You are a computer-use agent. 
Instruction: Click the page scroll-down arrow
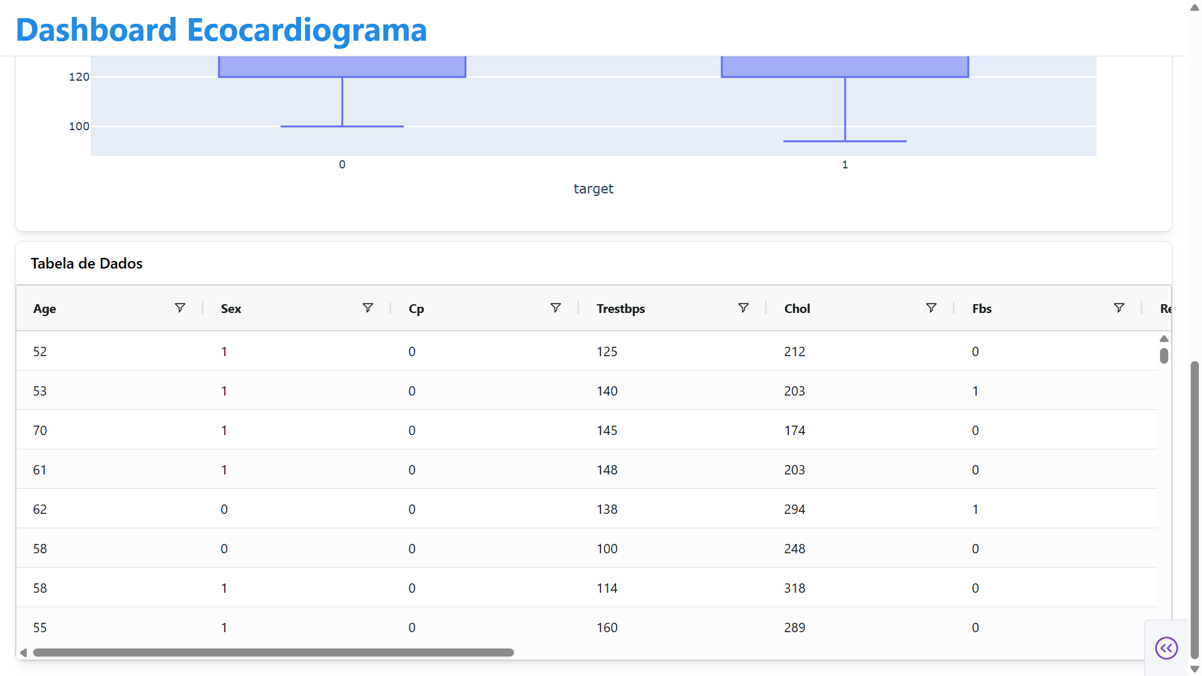(1194, 669)
